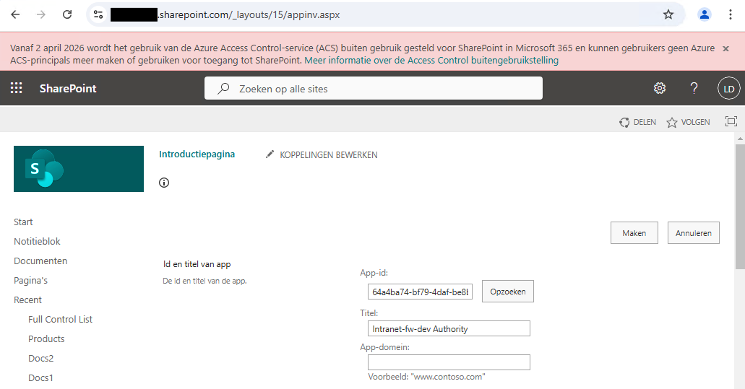Dismiss the pink ACS warning banner
The width and height of the screenshot is (745, 389).
click(x=725, y=48)
